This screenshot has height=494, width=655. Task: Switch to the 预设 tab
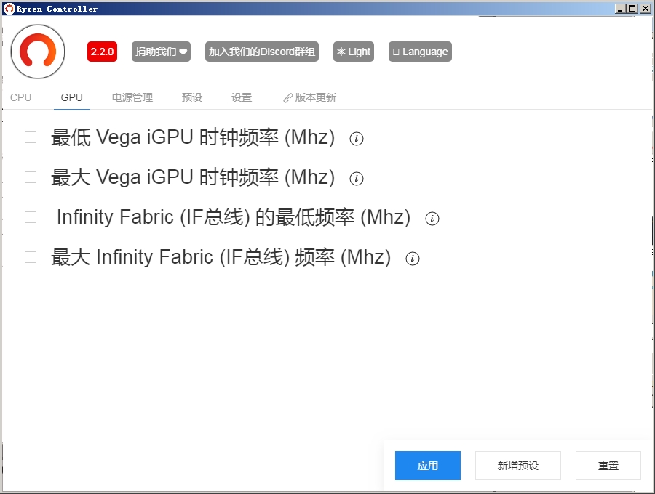pyautogui.click(x=191, y=97)
